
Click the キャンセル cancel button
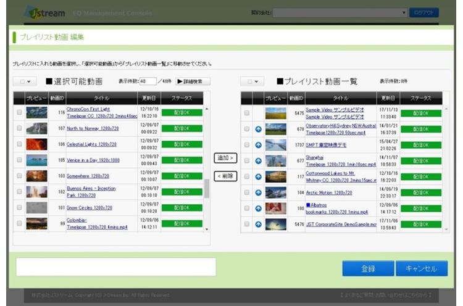click(422, 268)
